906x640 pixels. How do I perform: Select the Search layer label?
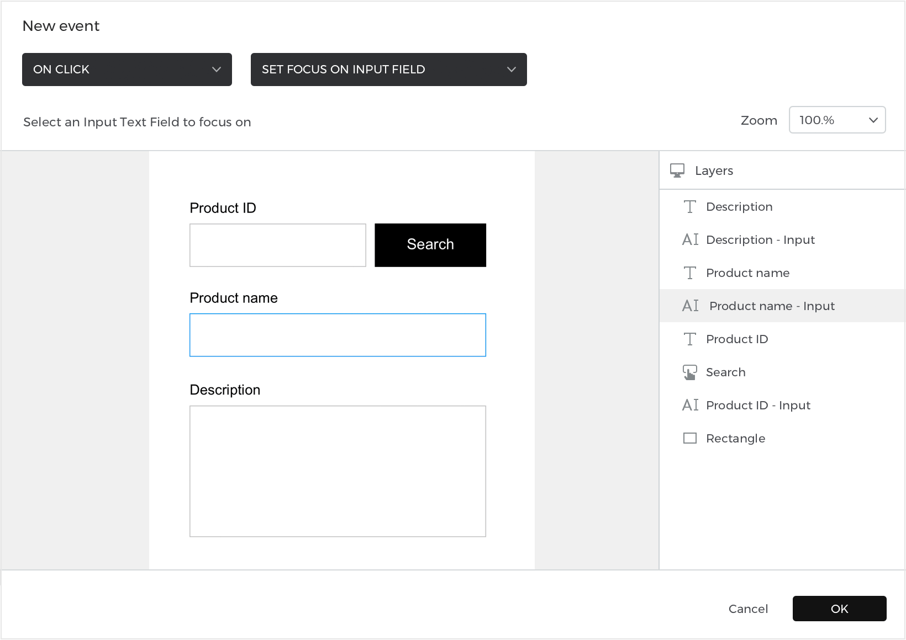tap(726, 372)
